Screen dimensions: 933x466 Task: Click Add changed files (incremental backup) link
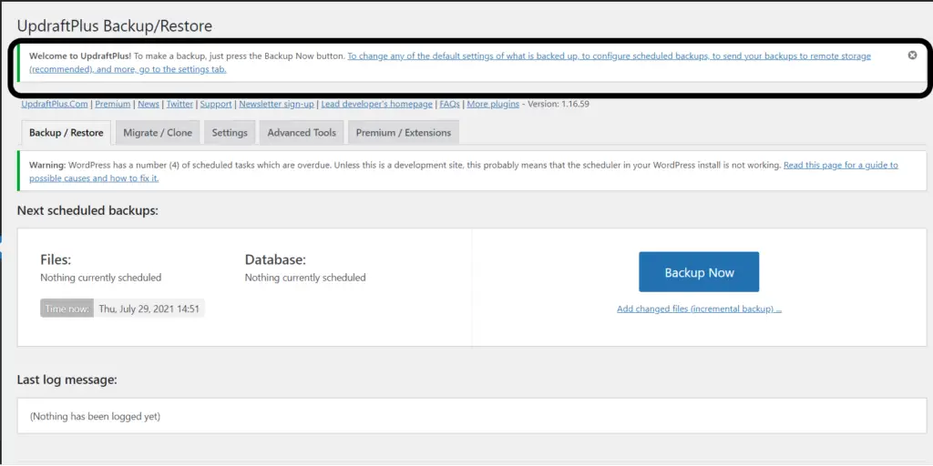[x=699, y=309]
